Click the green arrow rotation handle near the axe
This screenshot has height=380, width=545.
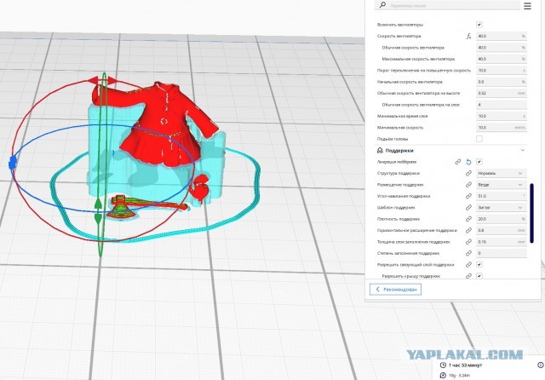coord(98,211)
